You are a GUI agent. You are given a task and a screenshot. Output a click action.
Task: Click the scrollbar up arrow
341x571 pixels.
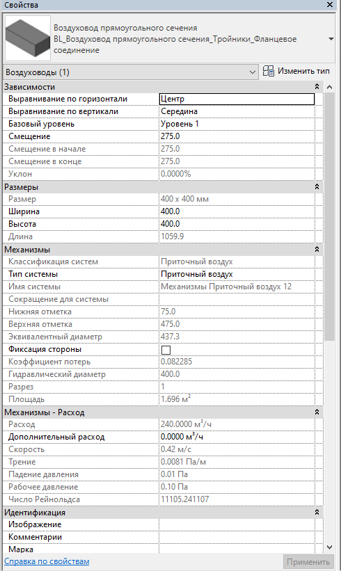(329, 87)
